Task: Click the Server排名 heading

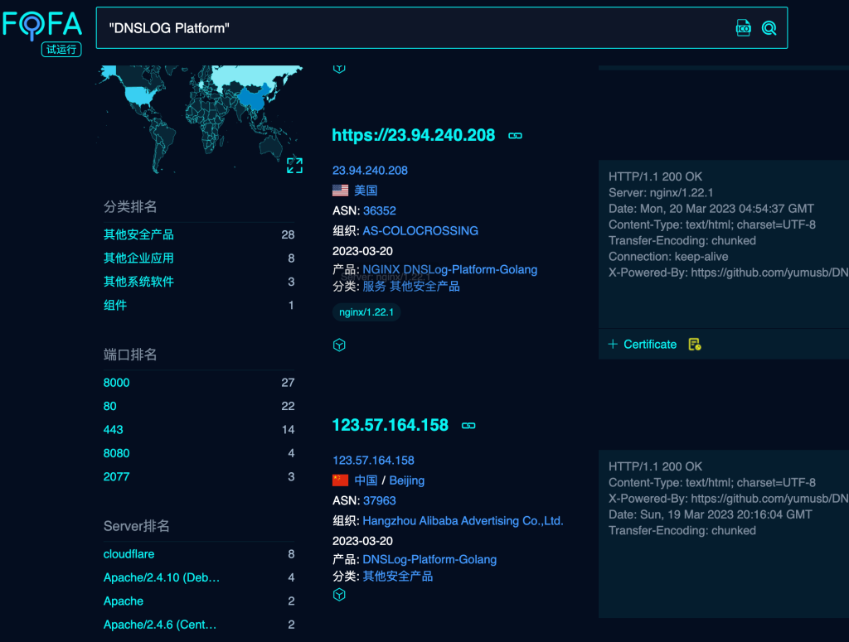Action: (x=137, y=526)
